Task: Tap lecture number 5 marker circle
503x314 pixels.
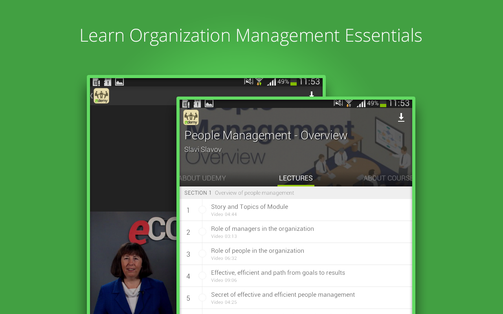Action: coord(202,298)
